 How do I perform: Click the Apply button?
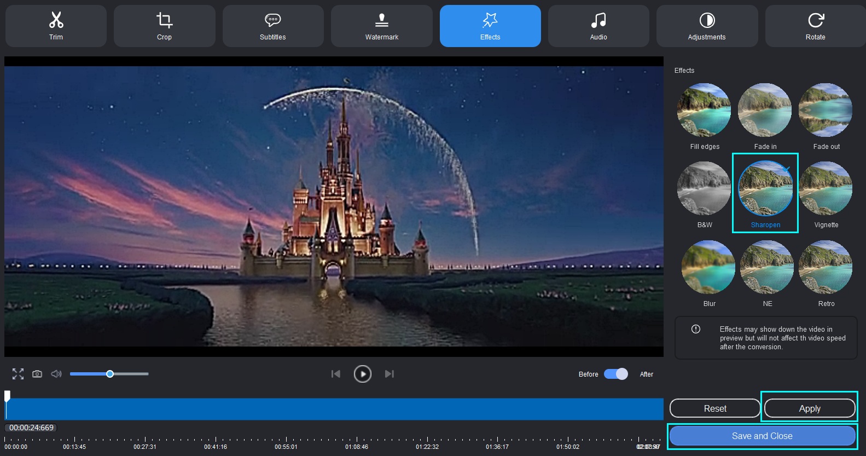tap(810, 408)
